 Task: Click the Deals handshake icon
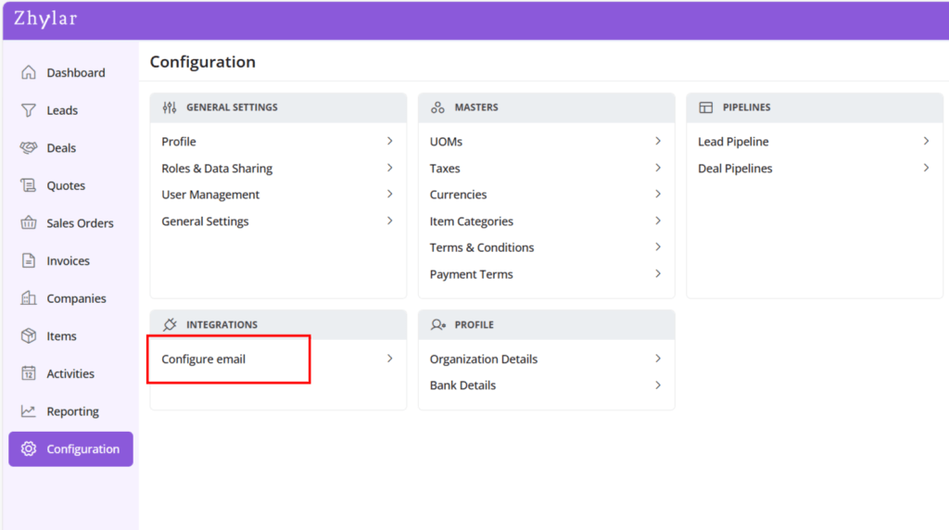[29, 148]
